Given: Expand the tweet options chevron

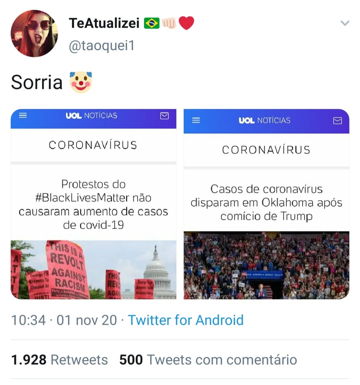Looking at the screenshot, I should pyautogui.click(x=345, y=23).
